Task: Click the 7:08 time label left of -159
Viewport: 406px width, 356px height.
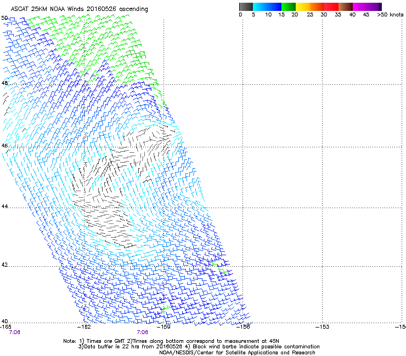Action: pos(143,332)
